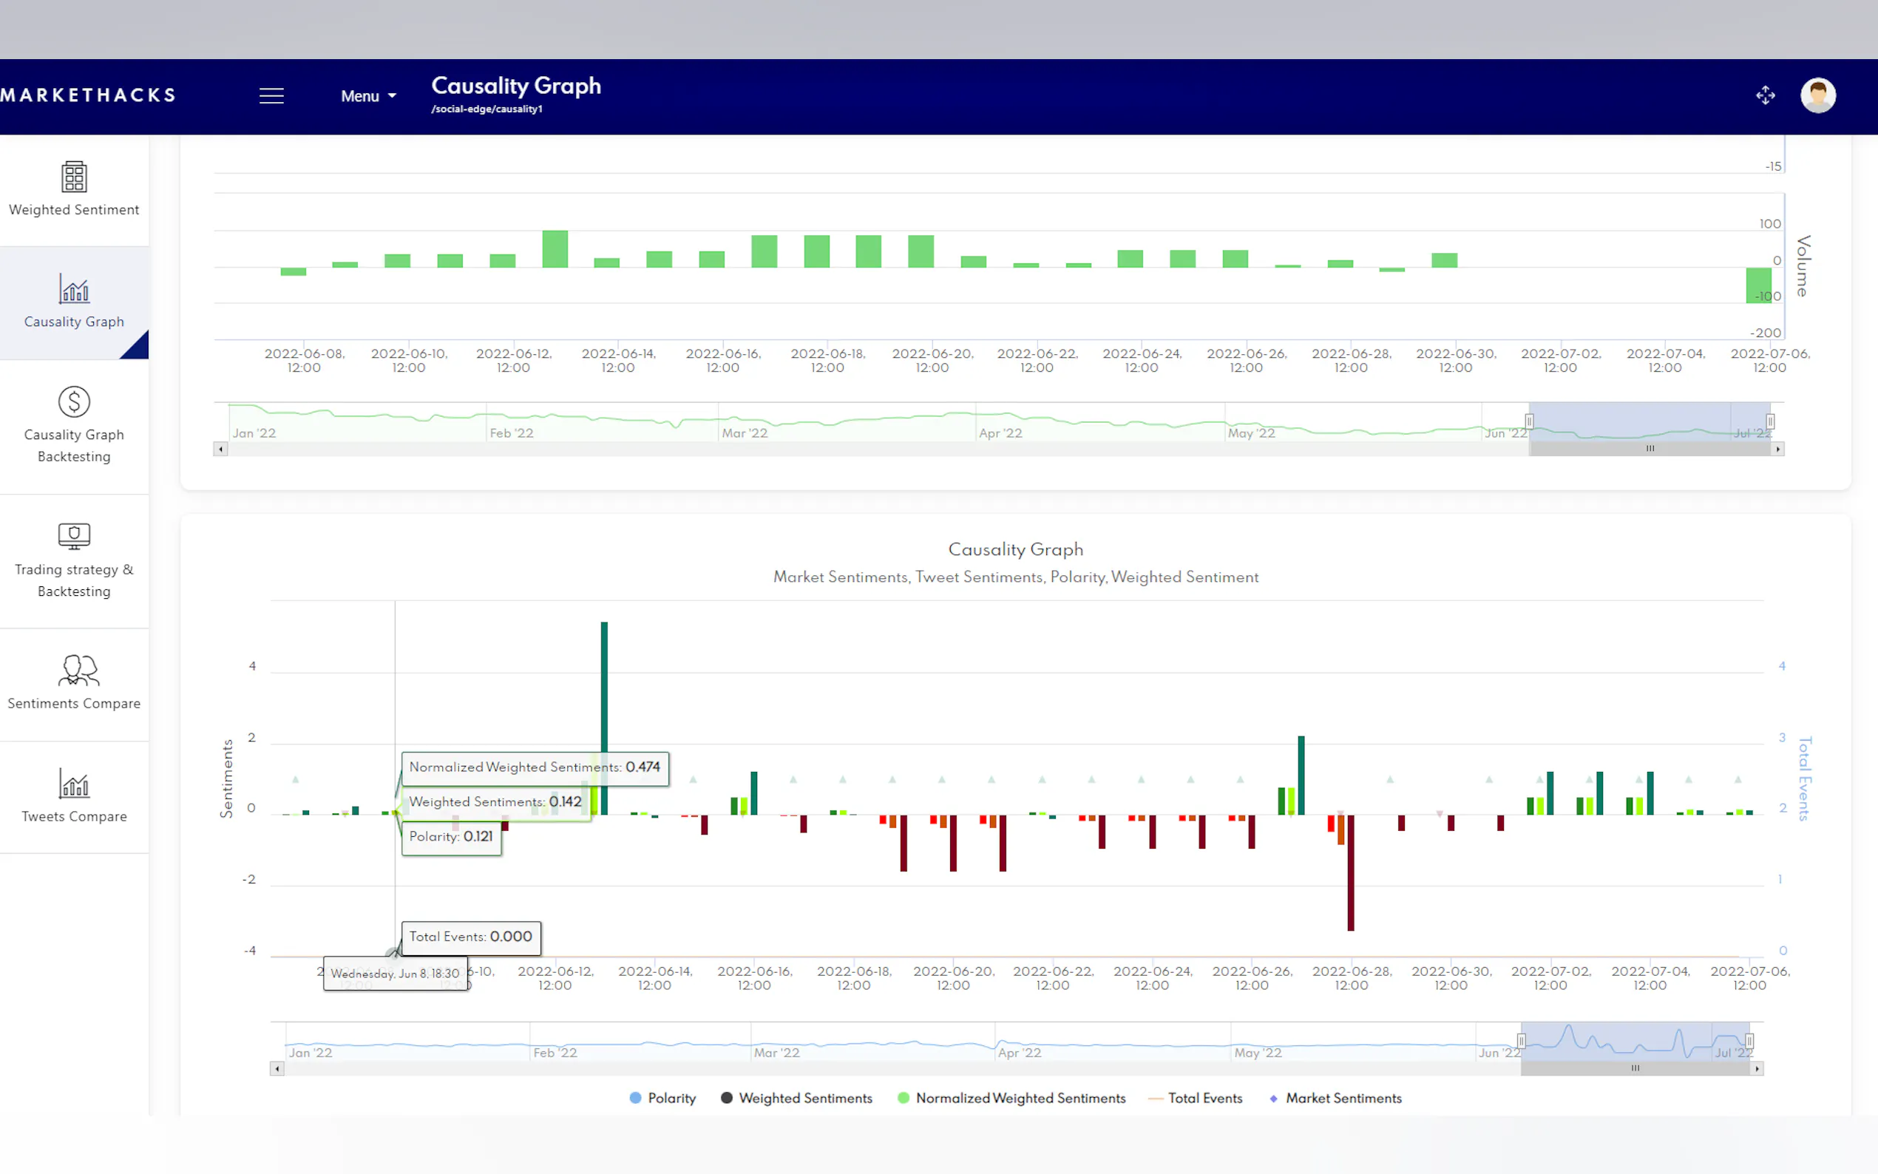1878x1174 pixels.
Task: Open the Tweets Compare chart icon
Action: [x=74, y=783]
